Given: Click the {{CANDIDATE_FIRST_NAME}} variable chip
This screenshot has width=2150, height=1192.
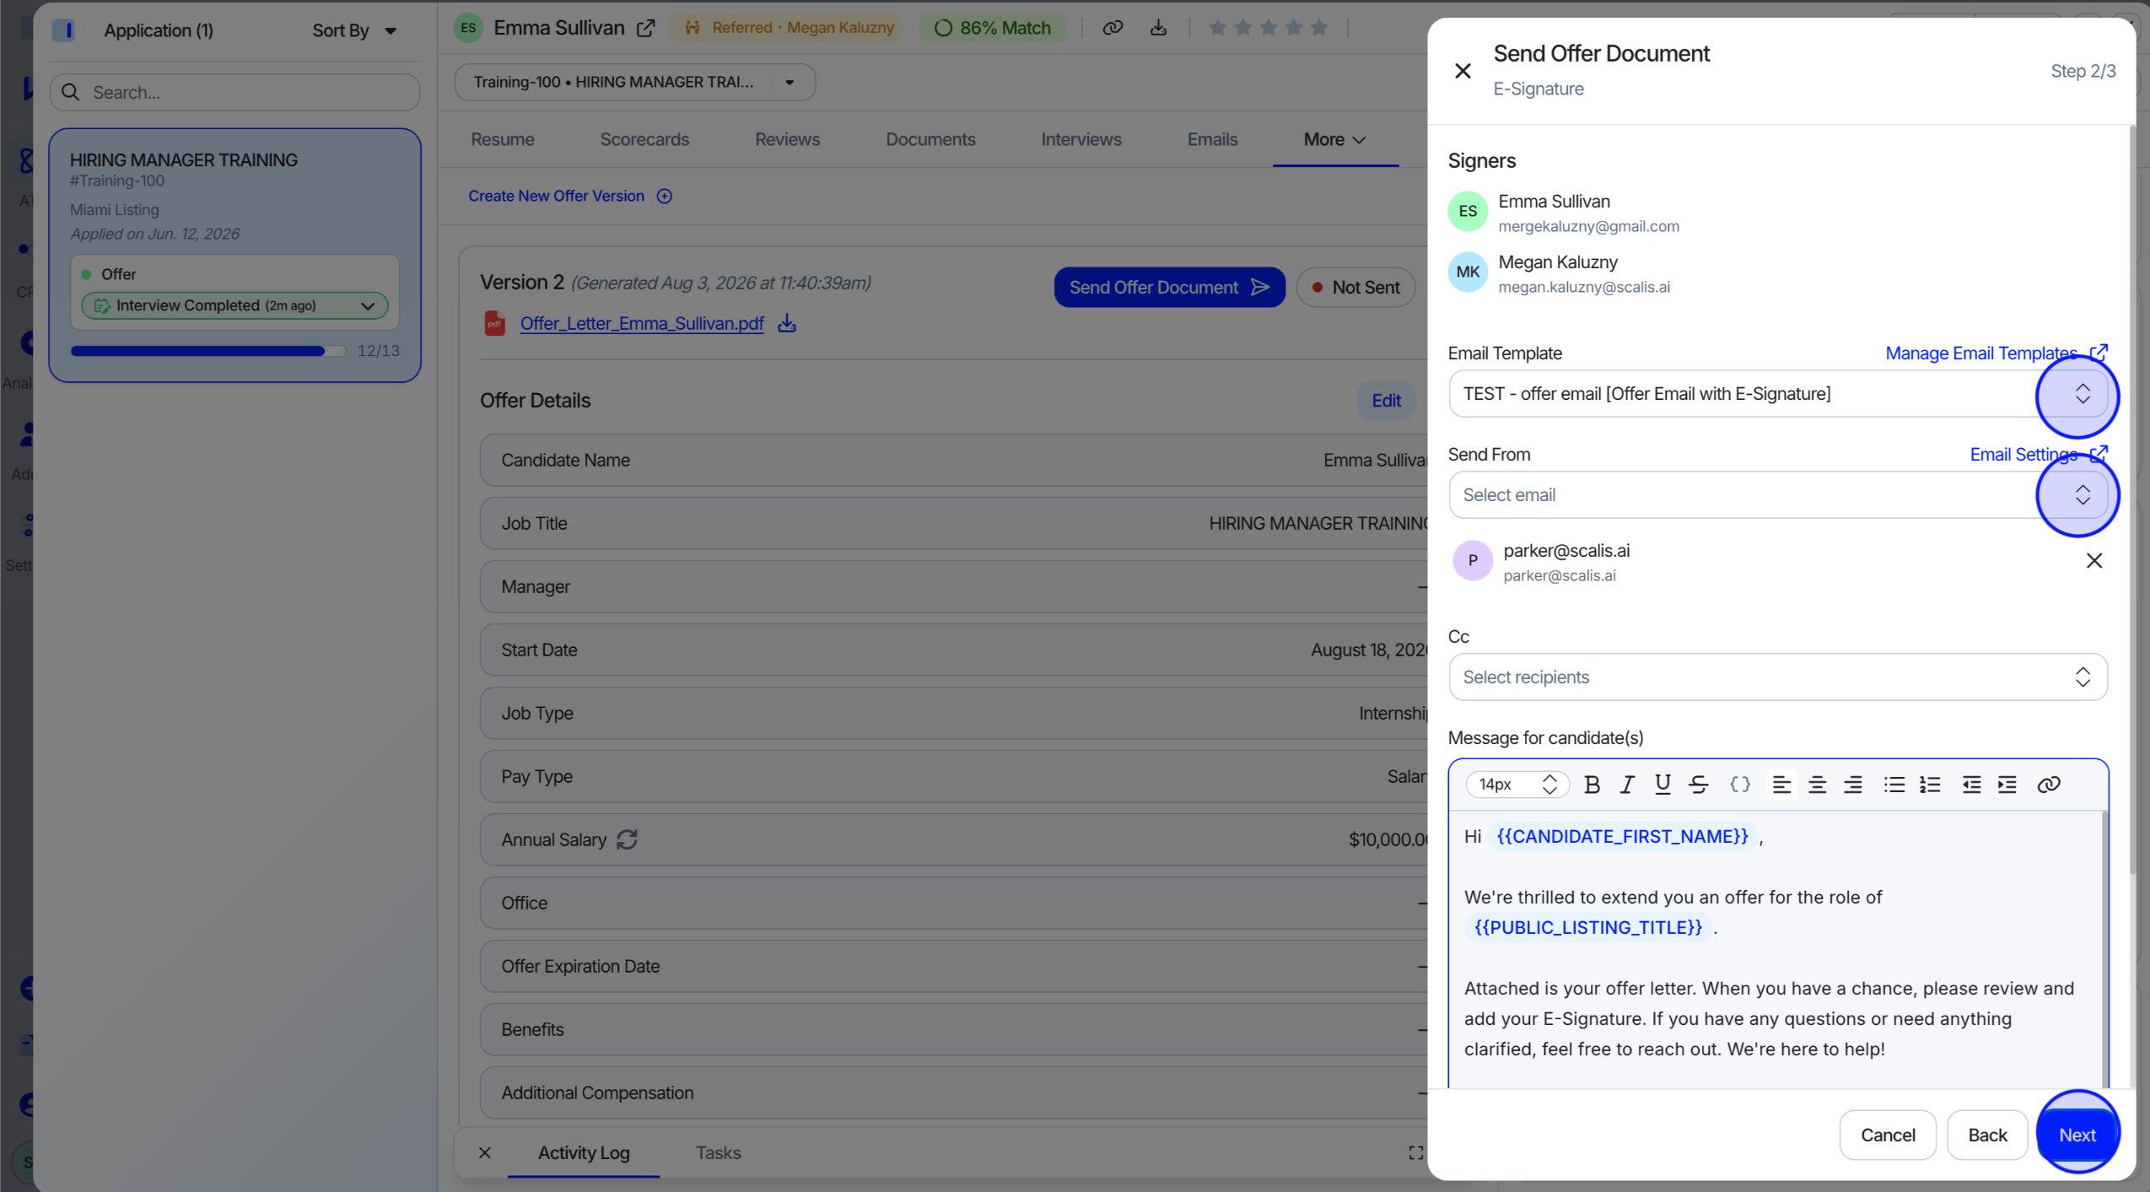Looking at the screenshot, I should (1622, 836).
